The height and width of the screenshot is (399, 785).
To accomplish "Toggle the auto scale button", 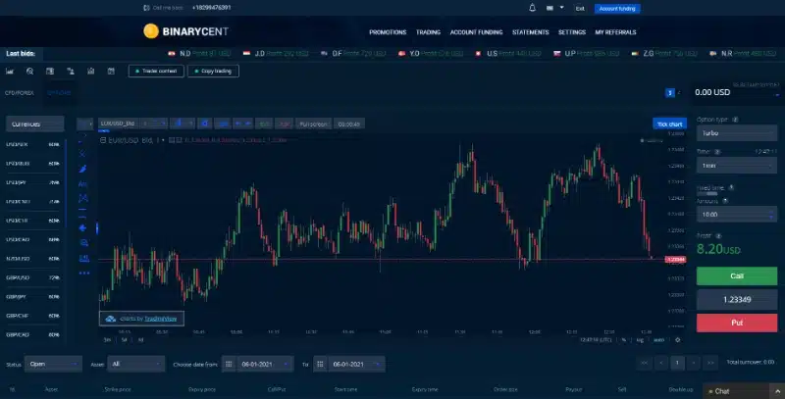I will [x=658, y=340].
